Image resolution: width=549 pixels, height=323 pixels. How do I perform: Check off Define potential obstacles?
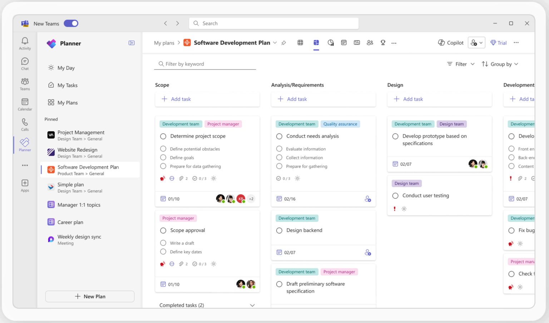163,149
